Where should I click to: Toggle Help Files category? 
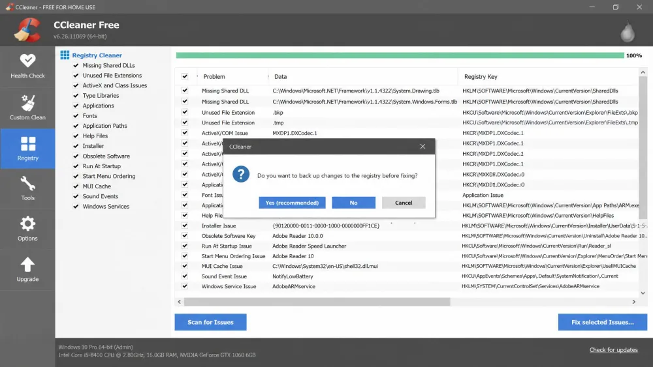click(76, 136)
